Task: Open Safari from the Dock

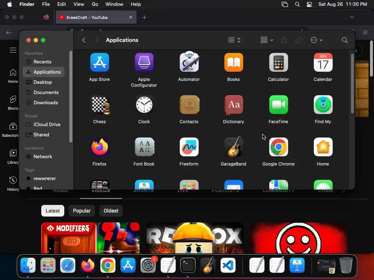Action: coord(68,265)
